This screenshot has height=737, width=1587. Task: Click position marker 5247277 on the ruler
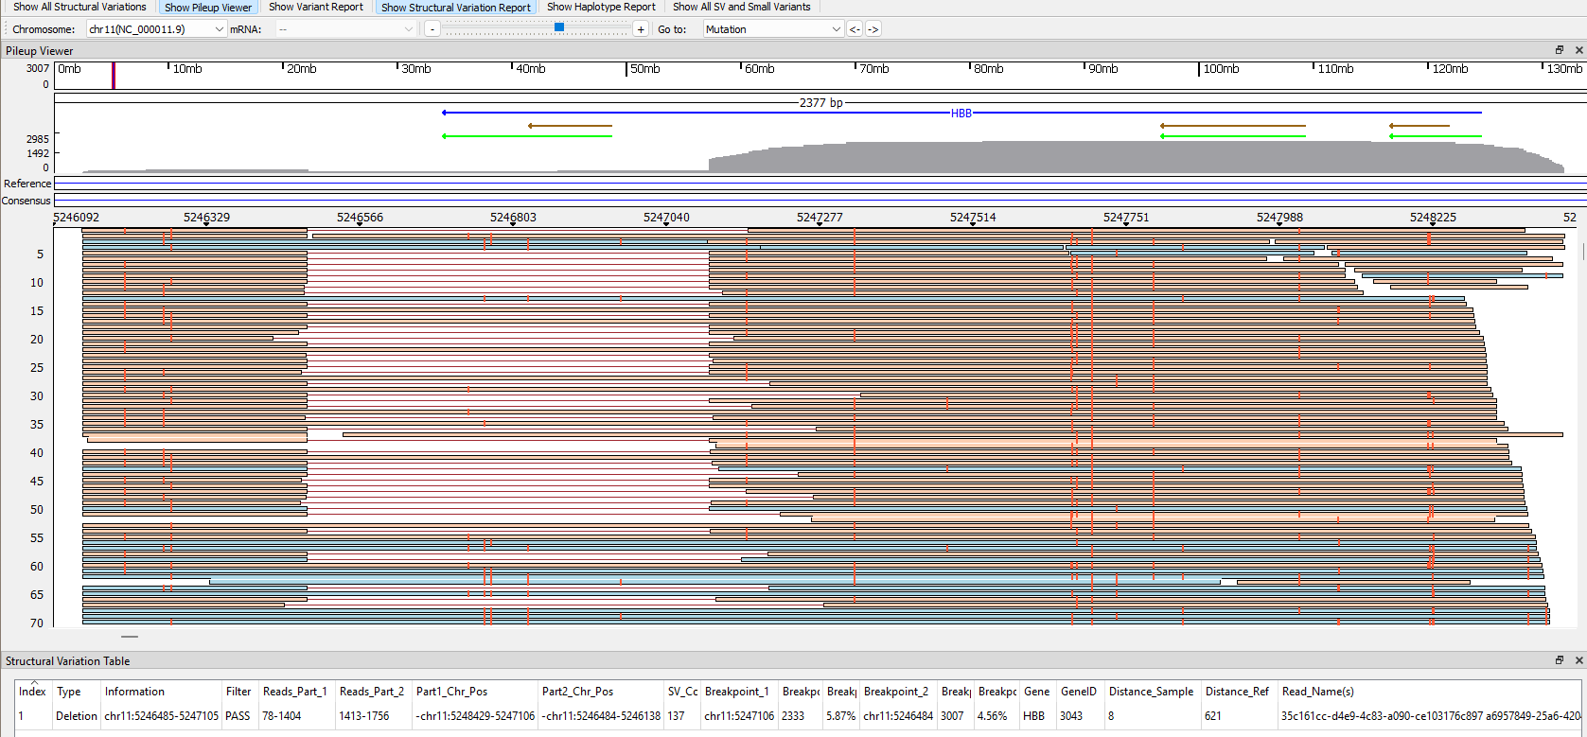click(x=820, y=218)
